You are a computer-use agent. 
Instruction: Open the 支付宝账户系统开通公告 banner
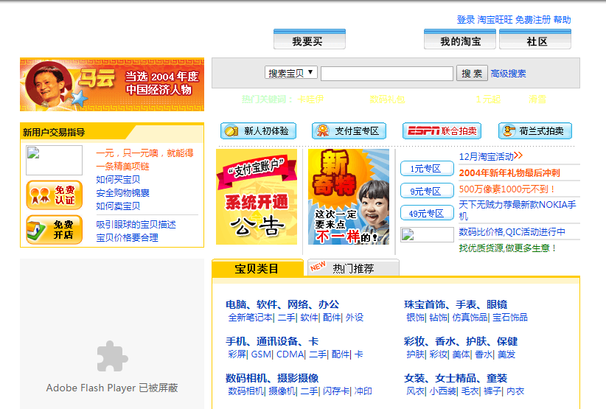click(257, 197)
